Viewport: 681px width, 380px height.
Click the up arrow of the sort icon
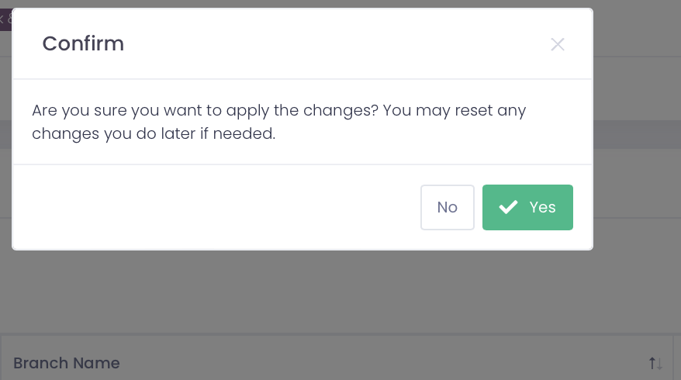click(652, 363)
